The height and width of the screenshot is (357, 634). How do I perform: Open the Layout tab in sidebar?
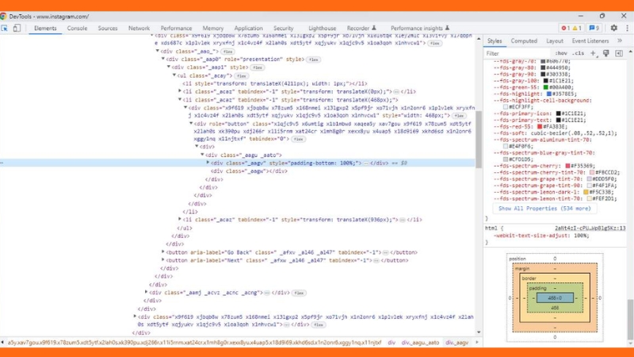tap(554, 41)
